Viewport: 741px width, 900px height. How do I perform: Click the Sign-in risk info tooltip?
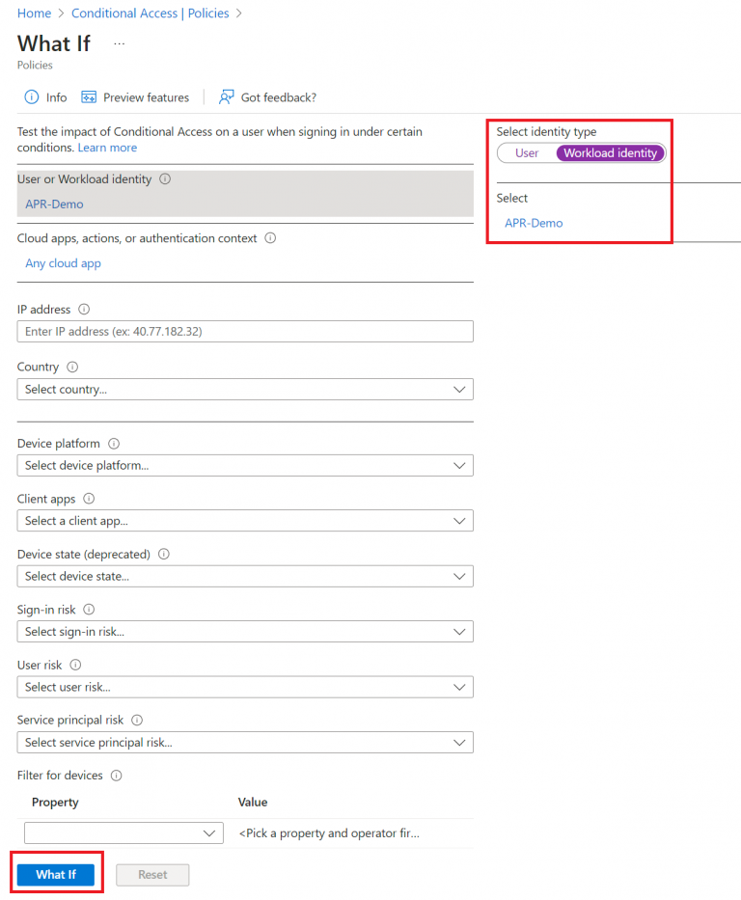pos(88,609)
